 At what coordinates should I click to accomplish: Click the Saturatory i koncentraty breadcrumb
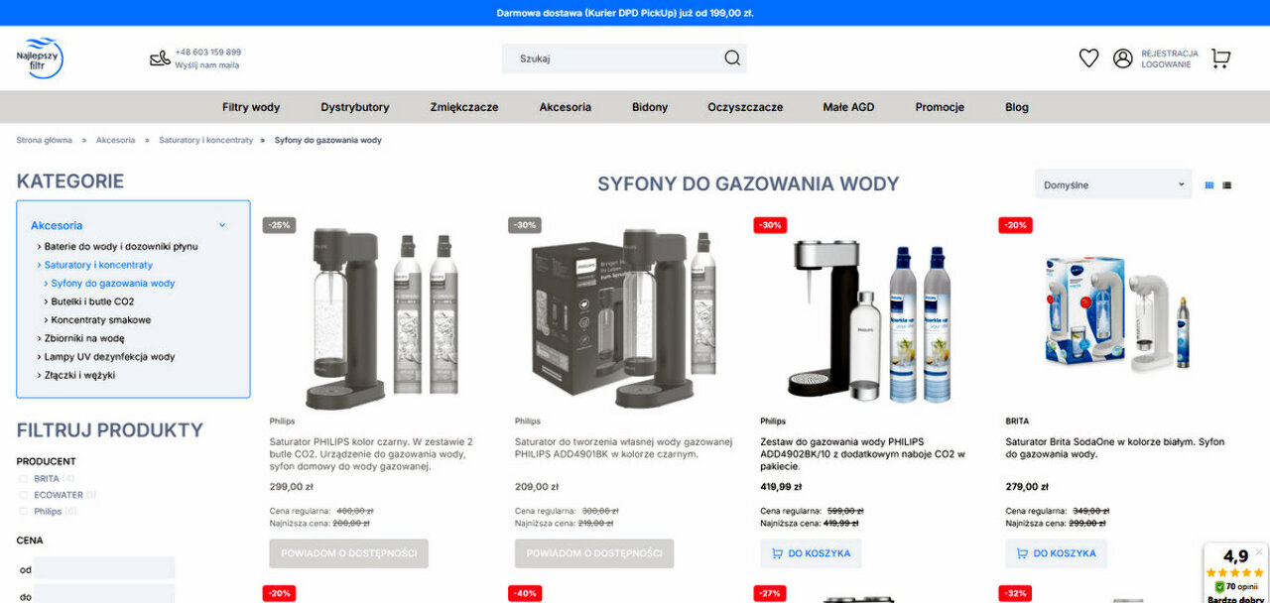click(205, 140)
